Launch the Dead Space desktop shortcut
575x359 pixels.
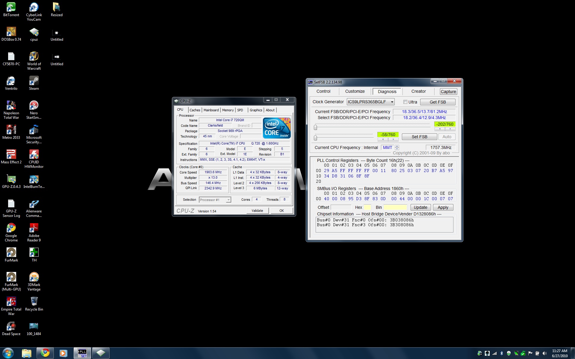tap(11, 328)
